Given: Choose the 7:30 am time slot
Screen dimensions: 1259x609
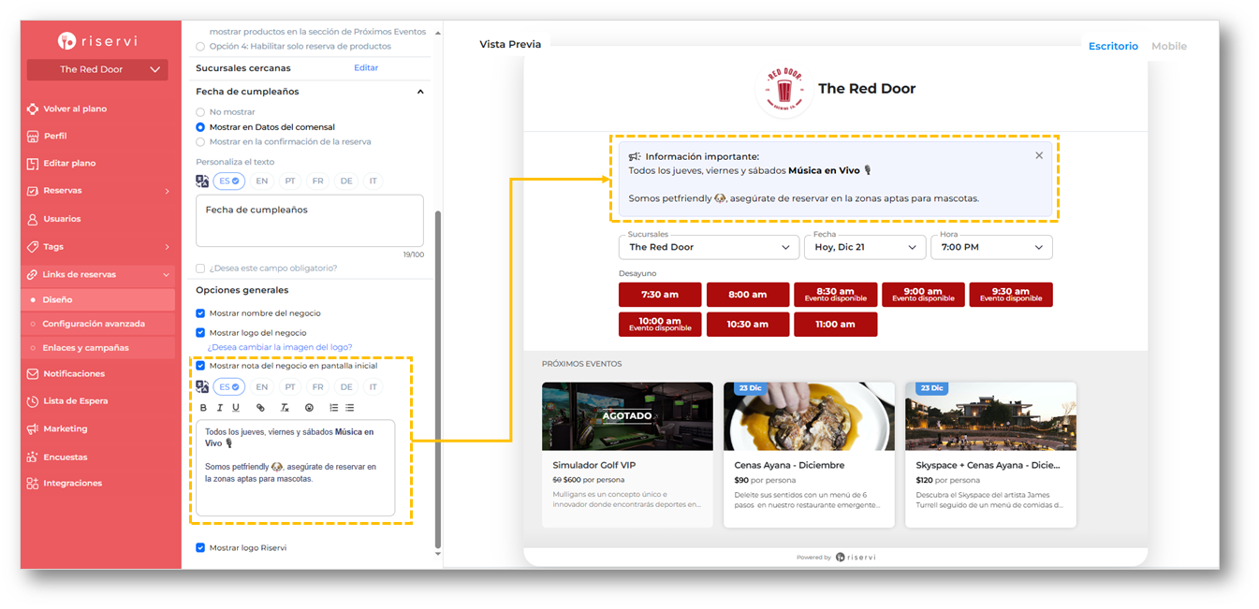Looking at the screenshot, I should tap(660, 295).
